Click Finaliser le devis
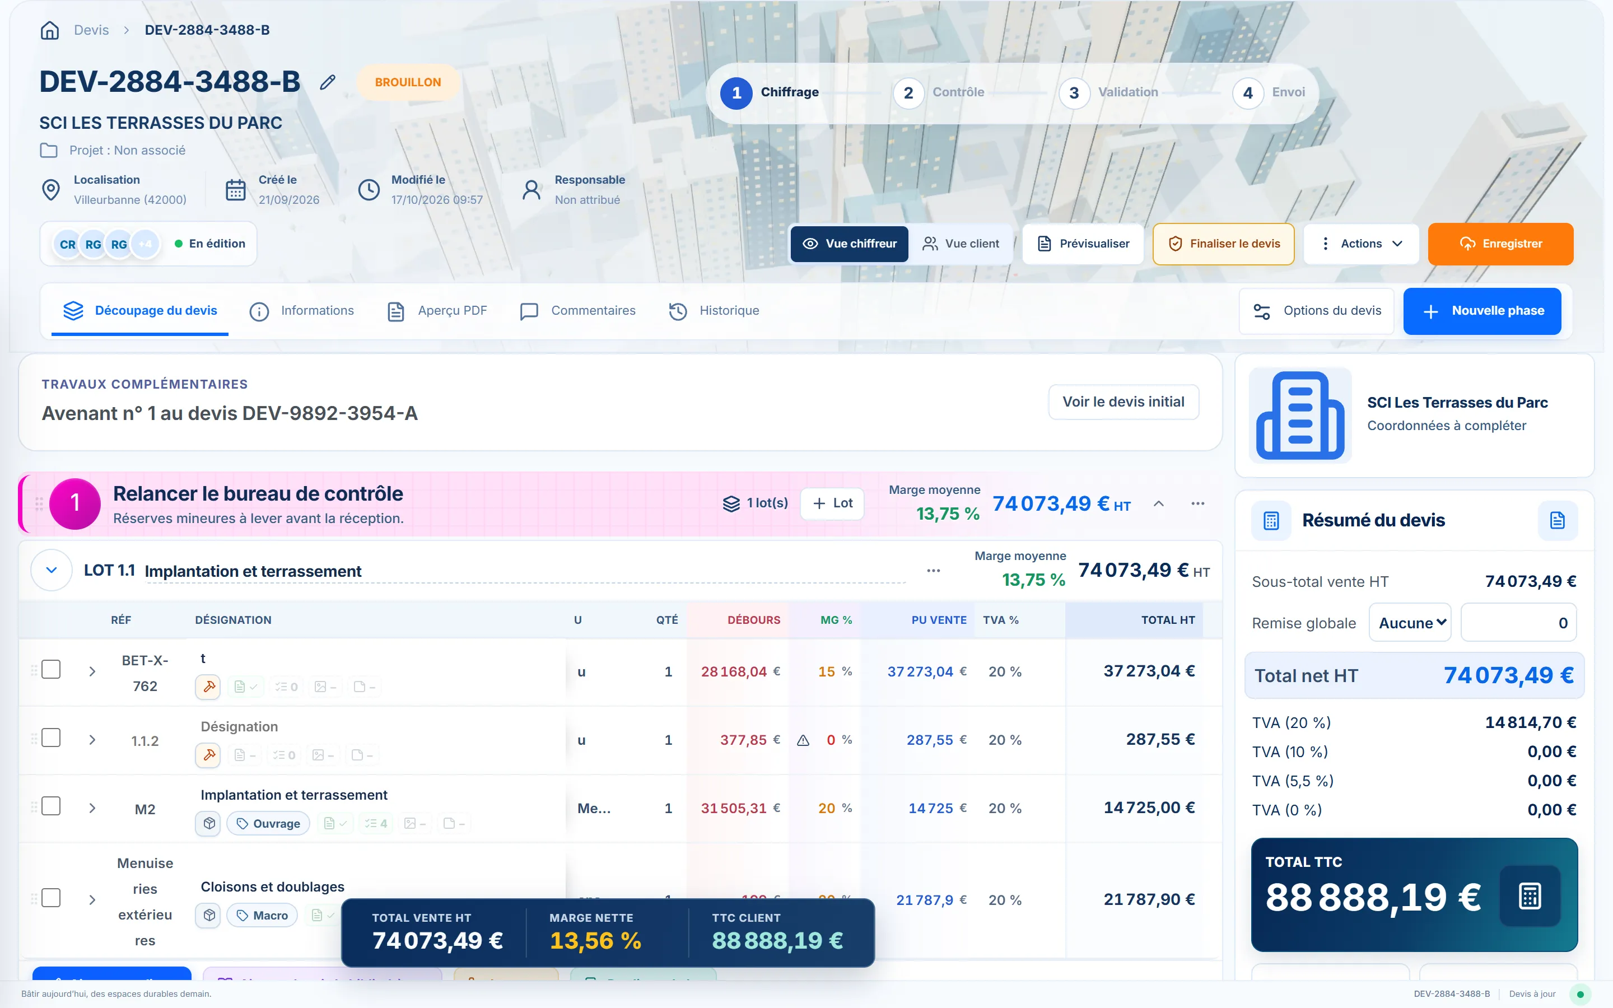Image resolution: width=1613 pixels, height=1008 pixels. tap(1224, 244)
